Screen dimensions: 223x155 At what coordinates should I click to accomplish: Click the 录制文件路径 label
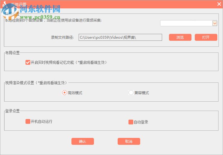tap(62, 37)
